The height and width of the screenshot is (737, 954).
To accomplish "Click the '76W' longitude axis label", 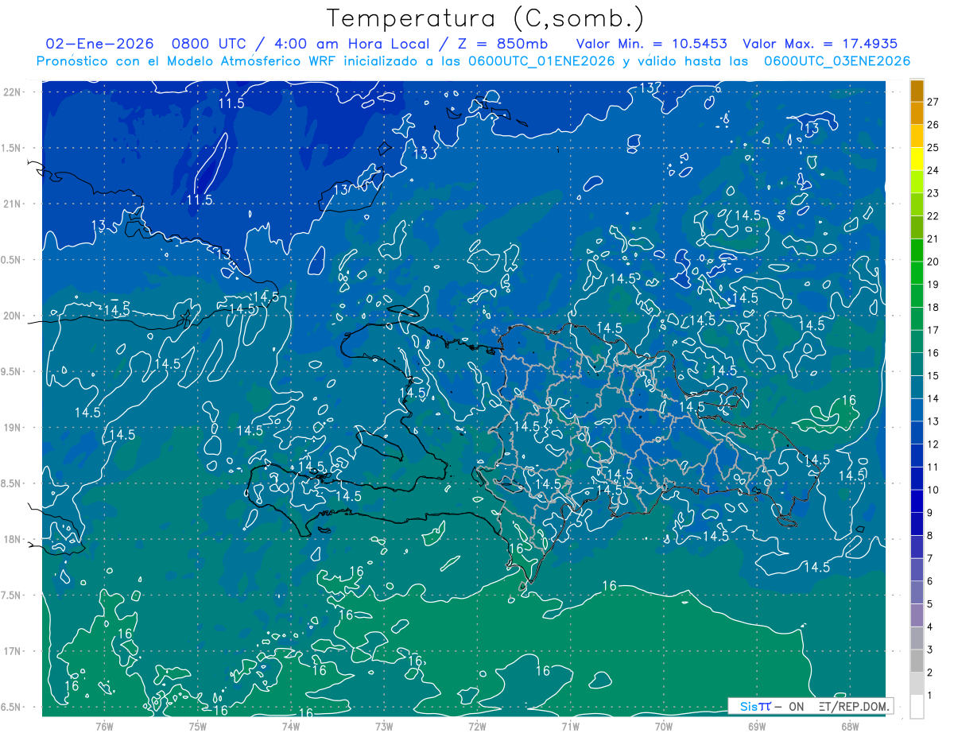I will [x=104, y=726].
